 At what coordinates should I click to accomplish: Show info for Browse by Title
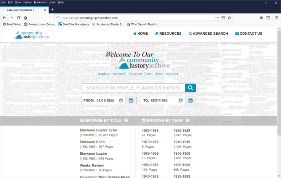126,120
